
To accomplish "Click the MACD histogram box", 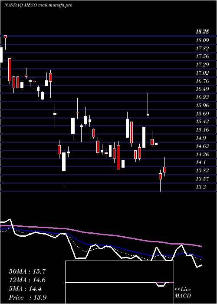I will click(119, 282).
